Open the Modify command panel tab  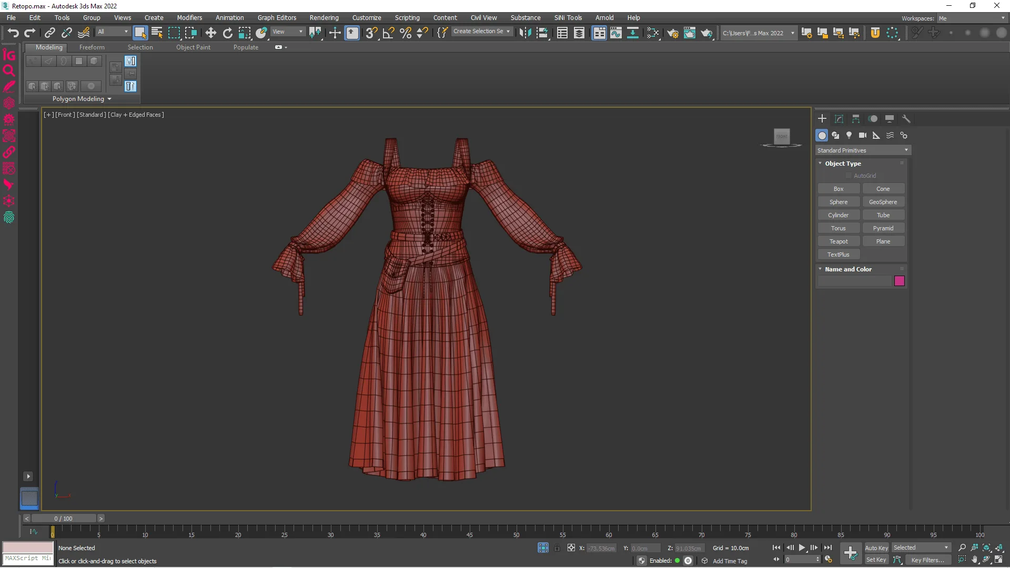pyautogui.click(x=839, y=119)
